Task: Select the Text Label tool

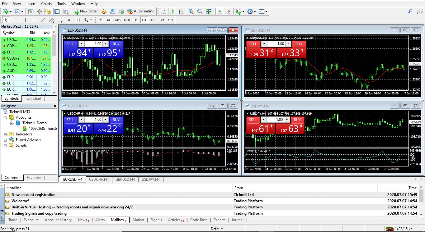Action: point(78,20)
